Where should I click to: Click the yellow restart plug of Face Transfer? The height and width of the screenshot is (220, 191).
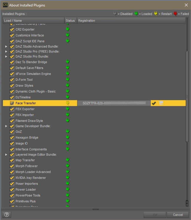(68, 103)
